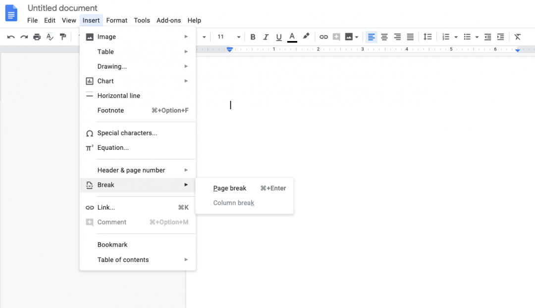This screenshot has width=535, height=308.
Task: Click the insert image toolbar icon
Action: coord(349,37)
